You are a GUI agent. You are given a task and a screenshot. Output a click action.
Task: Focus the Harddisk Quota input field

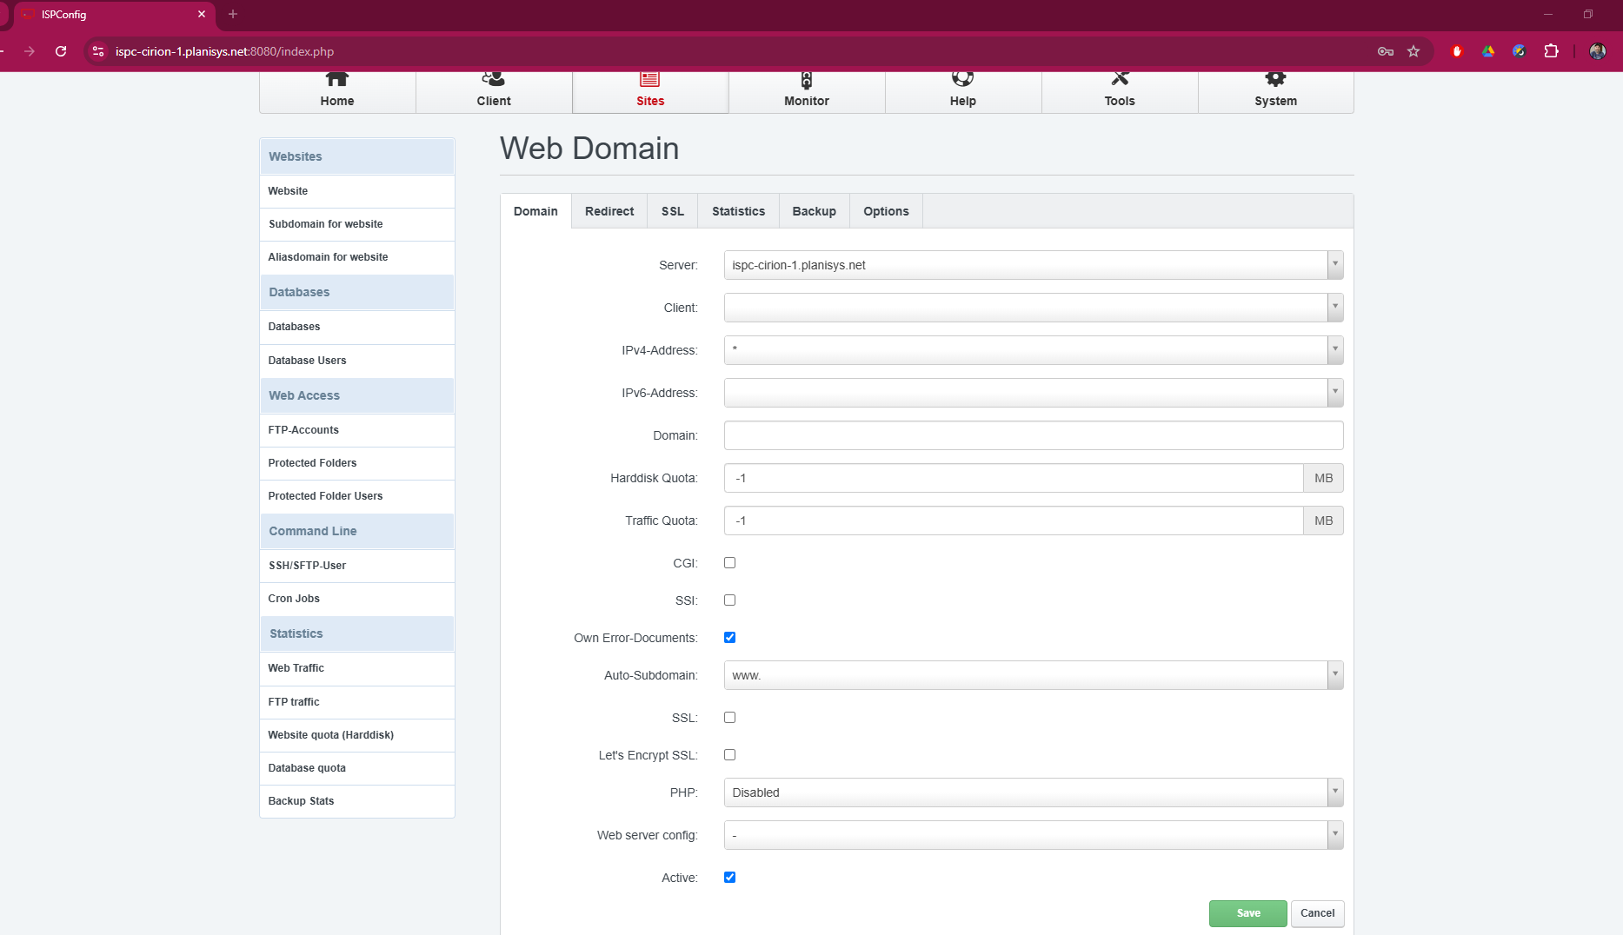click(x=1014, y=478)
